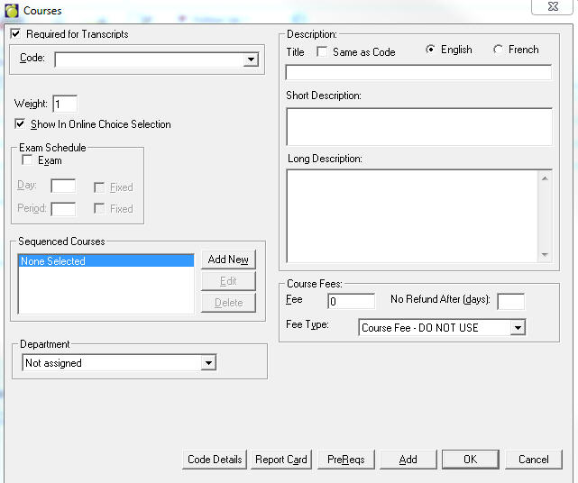Click the Long Description scrollbar down arrow
Screen dimensions: 578x483
[x=545, y=255]
